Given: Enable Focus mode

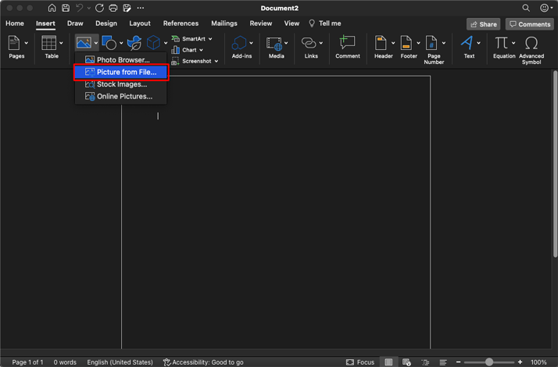Looking at the screenshot, I should (359, 362).
